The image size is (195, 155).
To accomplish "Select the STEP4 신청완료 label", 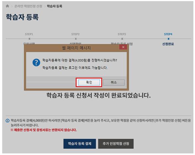I will [168, 44].
